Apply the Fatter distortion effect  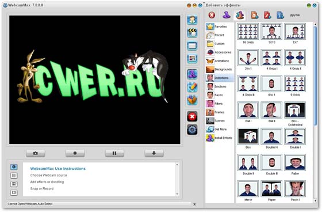pos(295,162)
